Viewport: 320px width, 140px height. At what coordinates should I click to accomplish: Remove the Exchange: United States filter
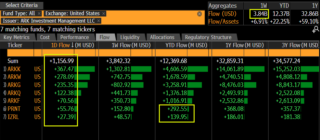[x=104, y=14]
